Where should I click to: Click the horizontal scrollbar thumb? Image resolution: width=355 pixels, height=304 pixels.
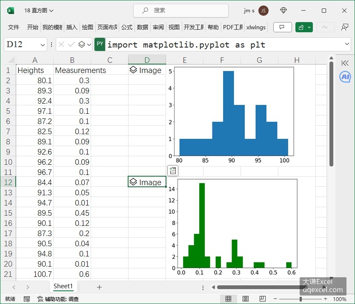coord(262,287)
